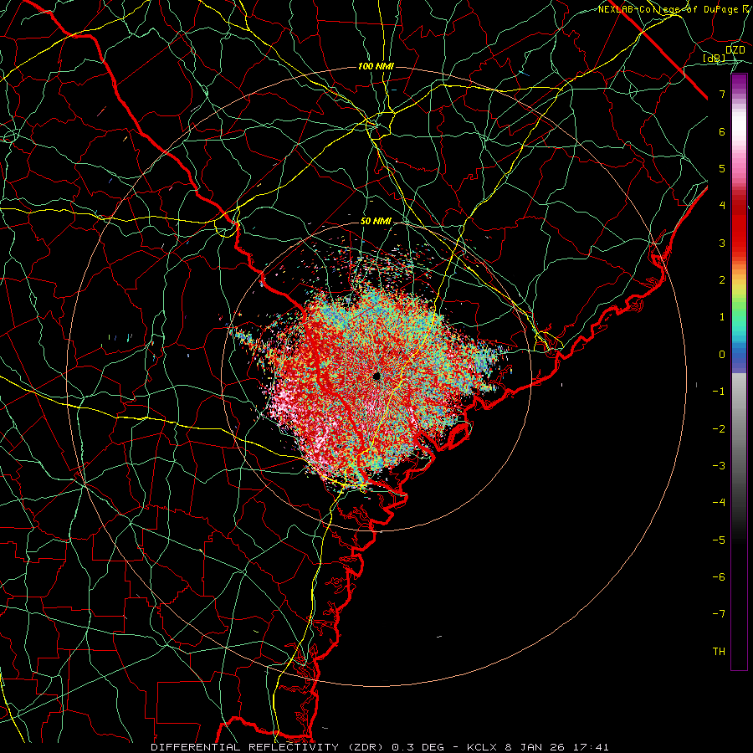The height and width of the screenshot is (753, 753).
Task: Click the black radar site dot at echo center
Action: 376,376
